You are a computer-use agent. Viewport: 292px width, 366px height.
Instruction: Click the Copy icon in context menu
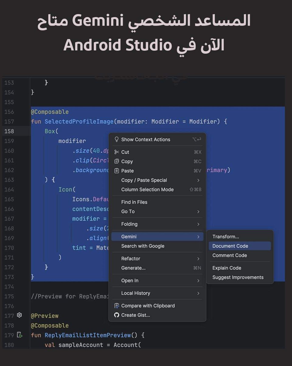tap(116, 161)
